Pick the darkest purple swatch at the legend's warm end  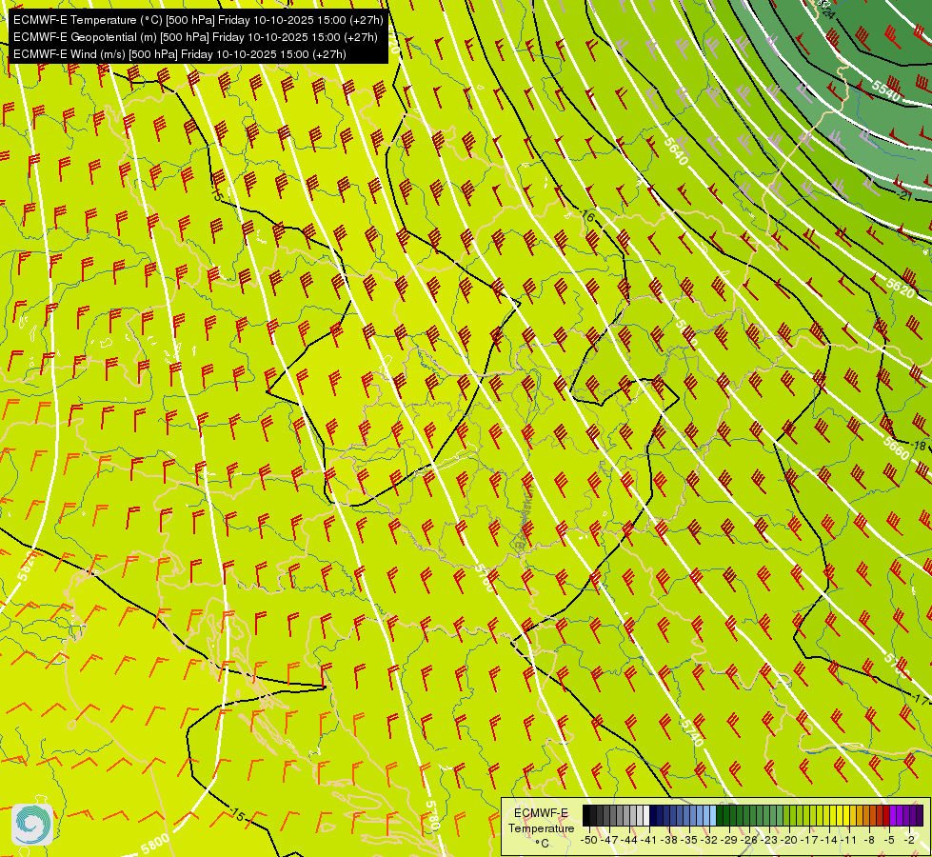[x=920, y=815]
